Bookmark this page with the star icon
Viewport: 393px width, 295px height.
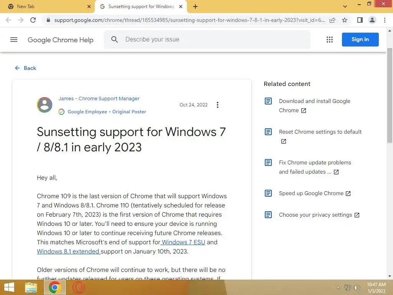coord(345,20)
